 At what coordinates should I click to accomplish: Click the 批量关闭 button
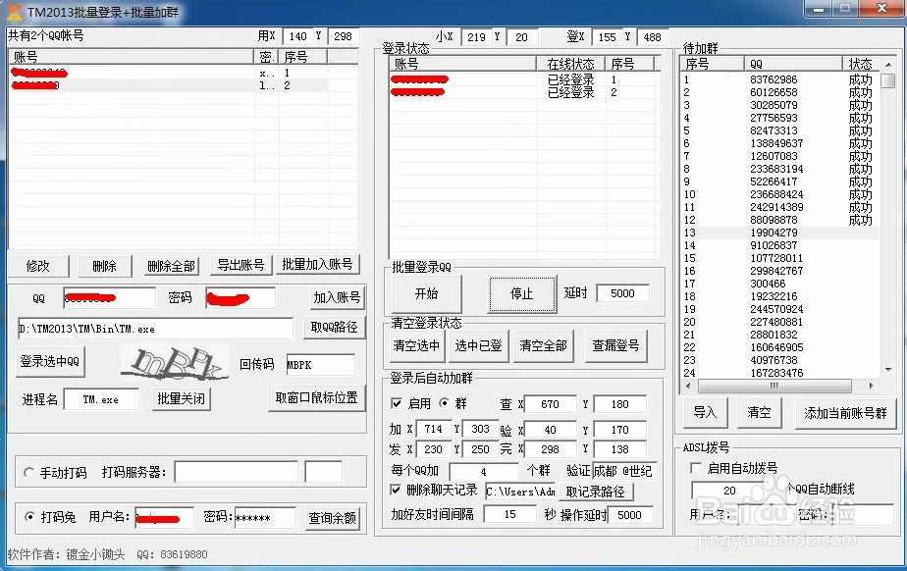181,398
